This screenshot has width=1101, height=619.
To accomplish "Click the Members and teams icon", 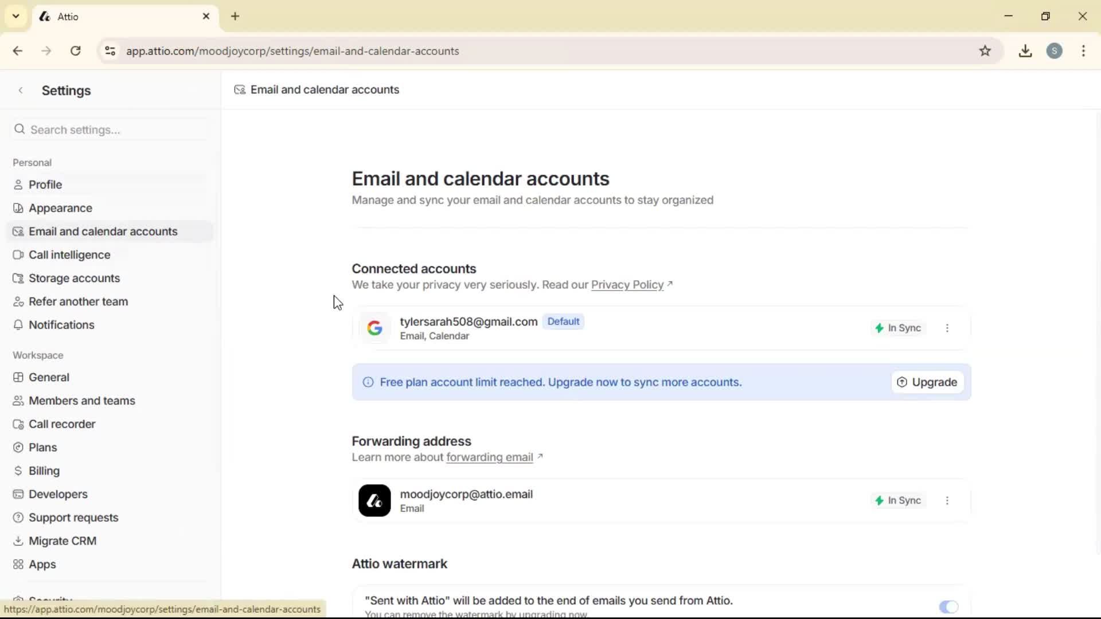I will pos(18,401).
